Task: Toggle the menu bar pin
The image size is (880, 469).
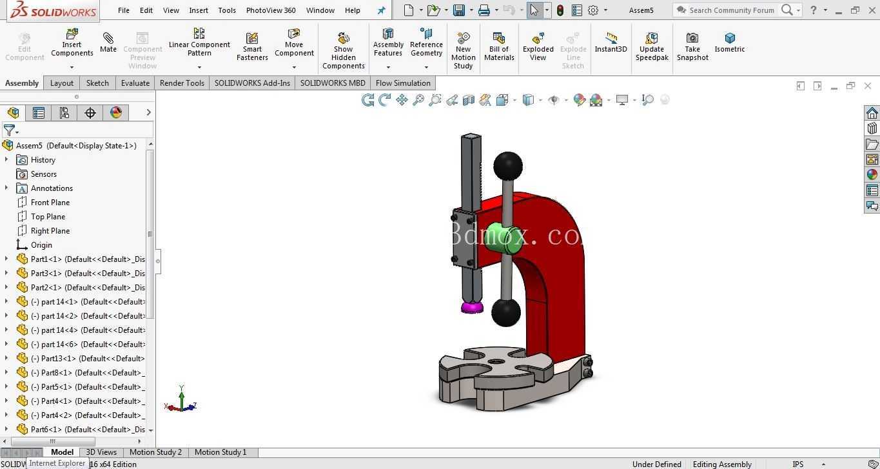Action: tap(381, 10)
